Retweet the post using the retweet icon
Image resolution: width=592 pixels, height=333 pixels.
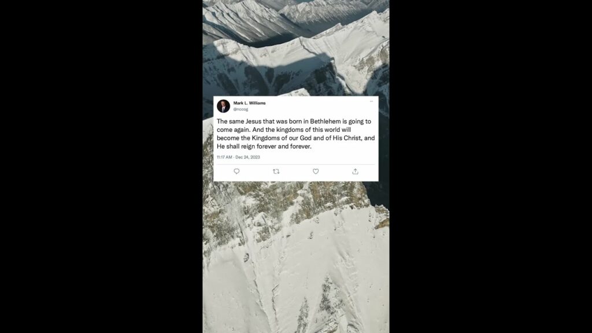pyautogui.click(x=276, y=171)
